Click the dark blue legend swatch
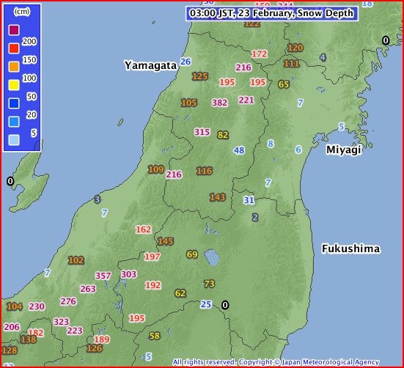The image size is (404, 368). point(14,103)
